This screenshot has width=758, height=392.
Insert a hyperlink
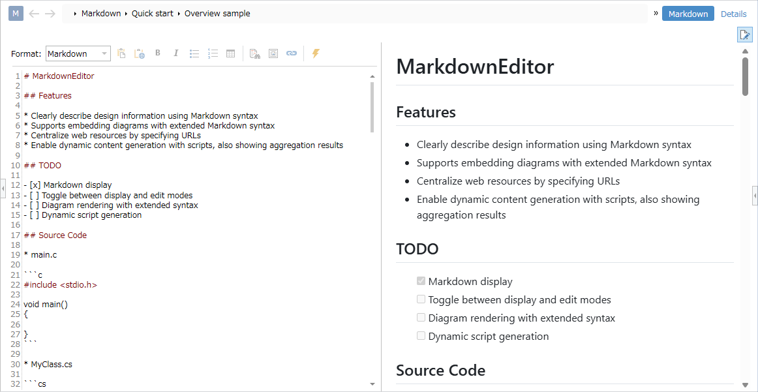click(x=291, y=53)
